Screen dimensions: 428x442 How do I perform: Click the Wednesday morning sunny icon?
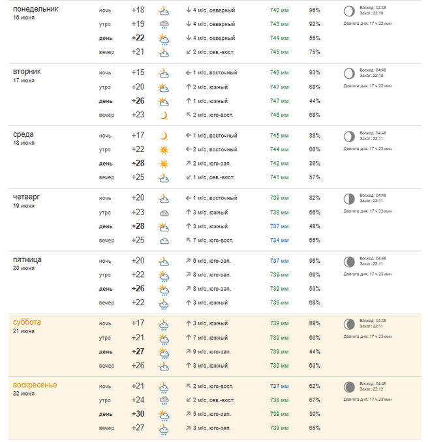point(163,150)
